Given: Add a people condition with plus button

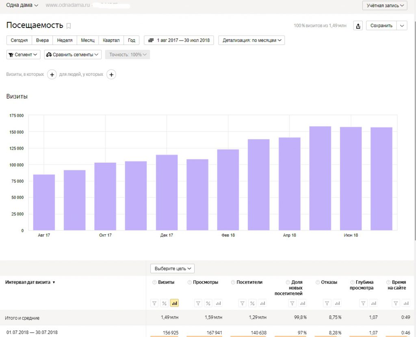Looking at the screenshot, I should click(111, 75).
